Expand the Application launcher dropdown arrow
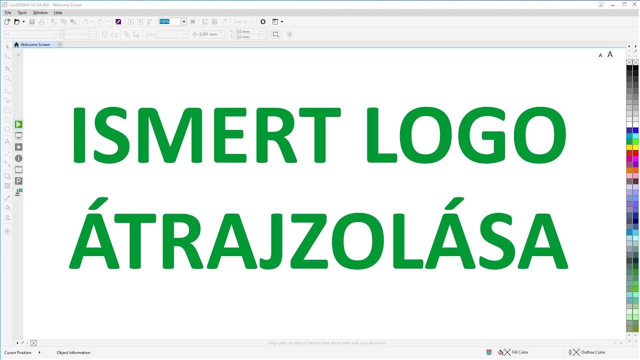The width and height of the screenshot is (640, 360). click(x=282, y=22)
